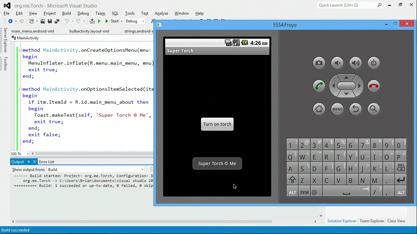Image resolution: width=417 pixels, height=234 pixels.
Task: Click the Quick Launch magnifier icon
Action: [x=379, y=5]
